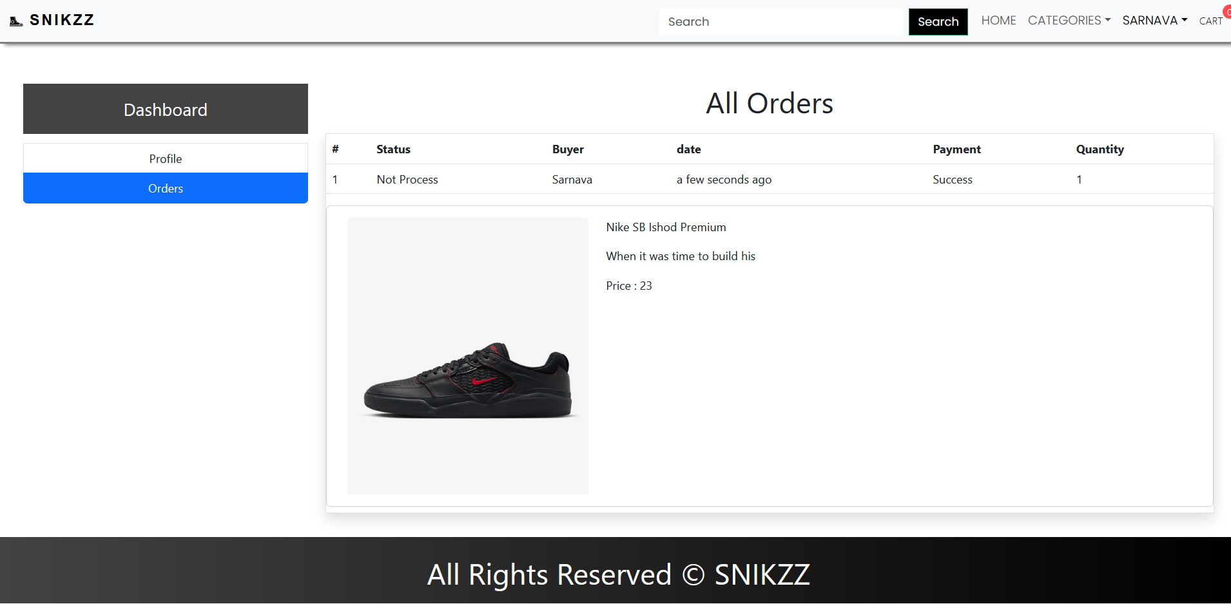Open the CART page
Image resolution: width=1231 pixels, height=604 pixels.
tap(1210, 21)
